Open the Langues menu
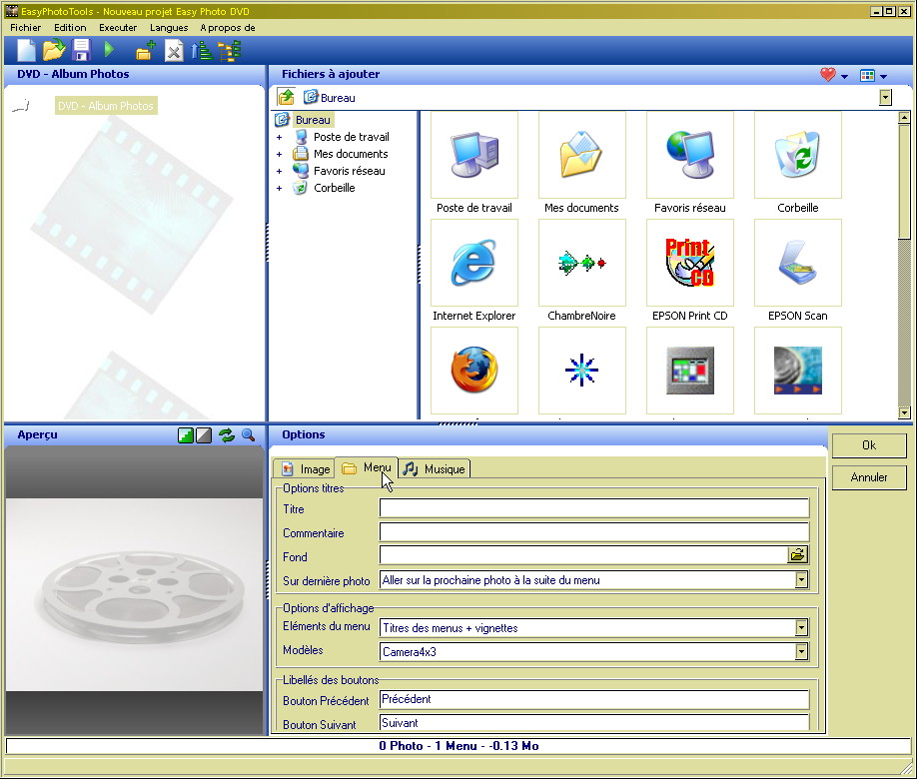 coord(169,28)
